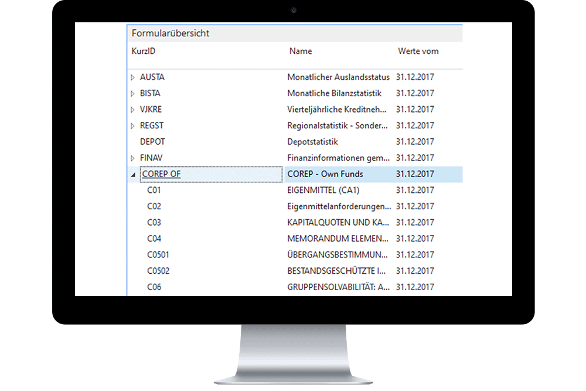Screen dimensions: 586x391
Task: Expand the AUSTA tree node arrow
Action: [132, 77]
